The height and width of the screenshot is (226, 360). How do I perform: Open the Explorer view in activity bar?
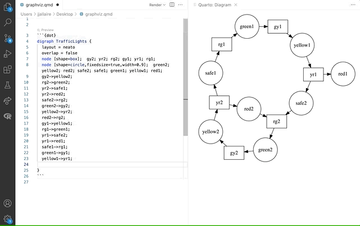pos(7,7)
